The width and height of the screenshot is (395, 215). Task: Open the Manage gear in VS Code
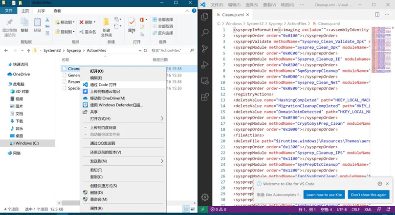205,197
